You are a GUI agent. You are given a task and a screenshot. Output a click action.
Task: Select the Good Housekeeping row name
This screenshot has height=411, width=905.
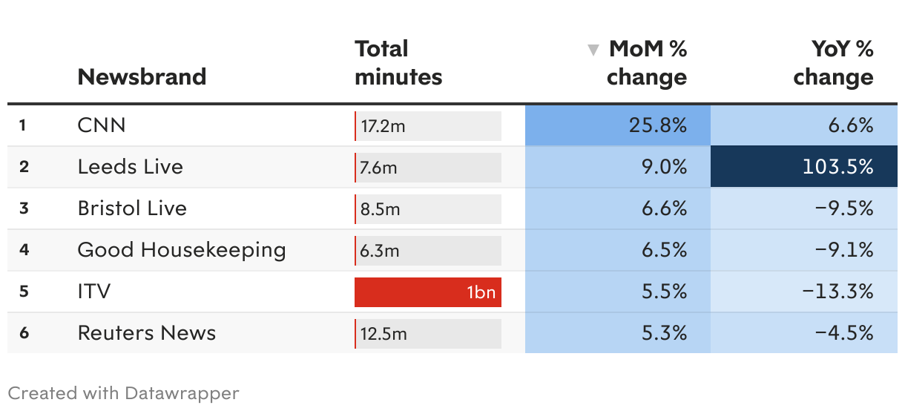(x=182, y=250)
